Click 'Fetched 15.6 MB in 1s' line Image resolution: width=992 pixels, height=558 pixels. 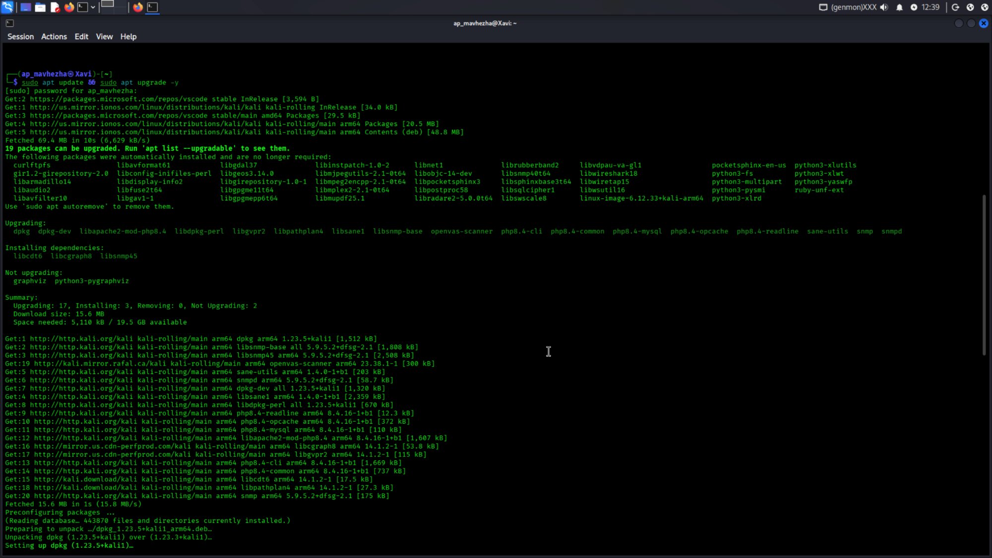click(x=73, y=504)
